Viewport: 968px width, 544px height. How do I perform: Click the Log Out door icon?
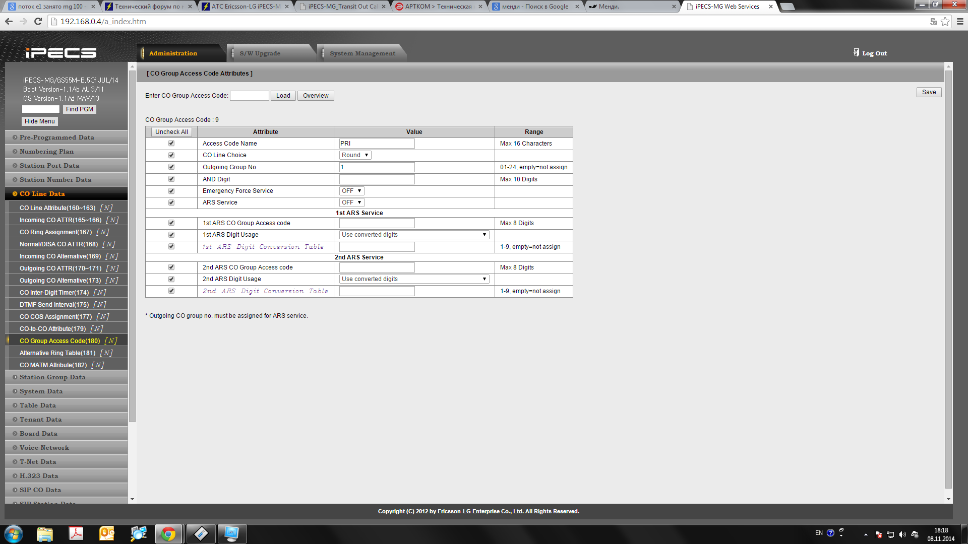point(856,52)
